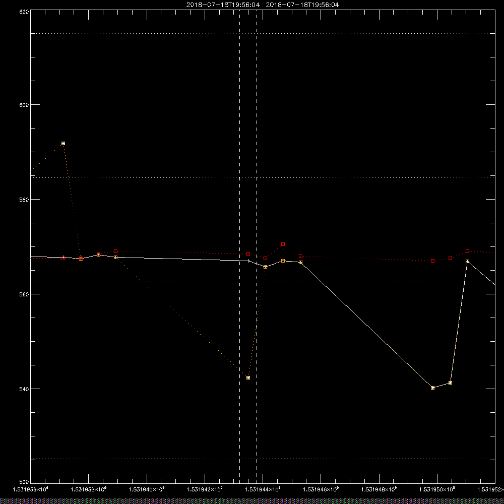Select the final yellow marker near 567 on the right

point(467,261)
